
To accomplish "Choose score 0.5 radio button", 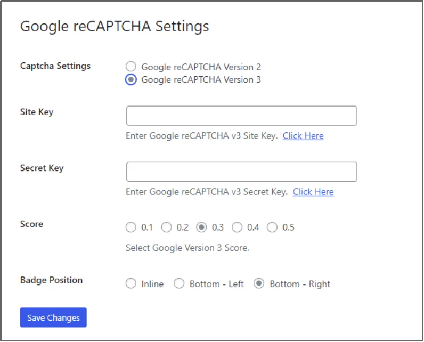I will click(x=272, y=227).
